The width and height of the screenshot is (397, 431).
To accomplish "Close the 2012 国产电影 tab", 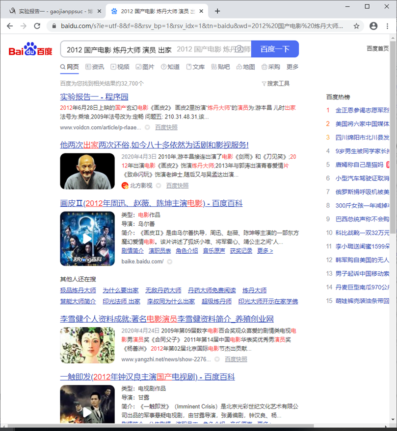I will pyautogui.click(x=201, y=11).
